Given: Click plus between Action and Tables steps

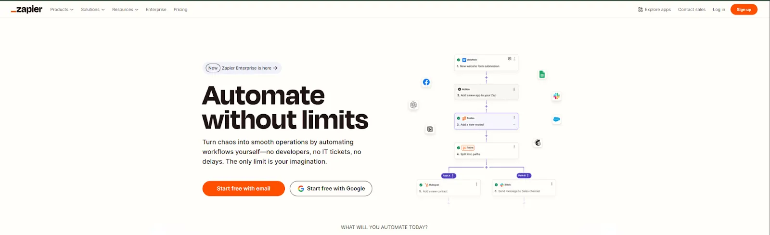Looking at the screenshot, I should coord(486,106).
